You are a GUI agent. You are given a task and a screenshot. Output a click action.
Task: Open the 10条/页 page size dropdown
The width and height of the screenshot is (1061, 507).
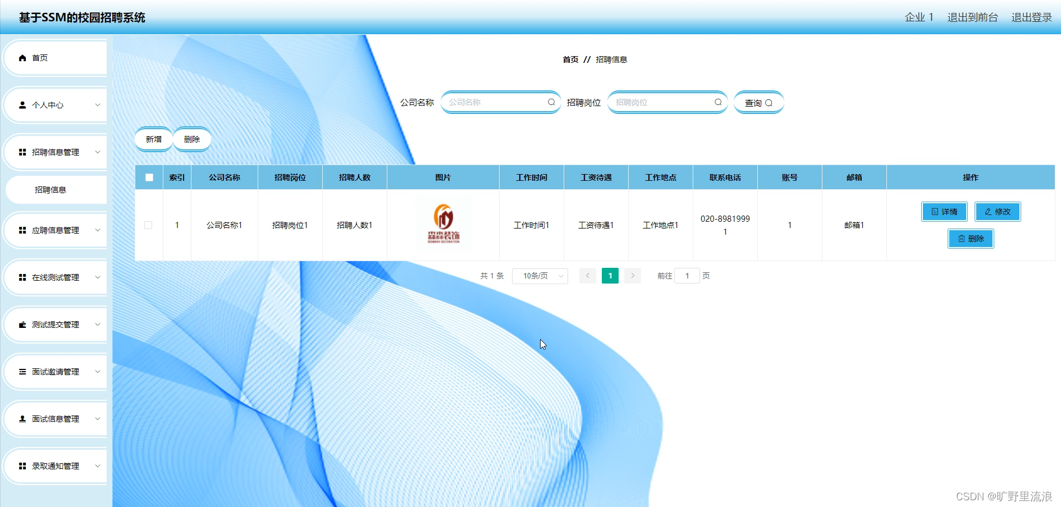point(539,276)
